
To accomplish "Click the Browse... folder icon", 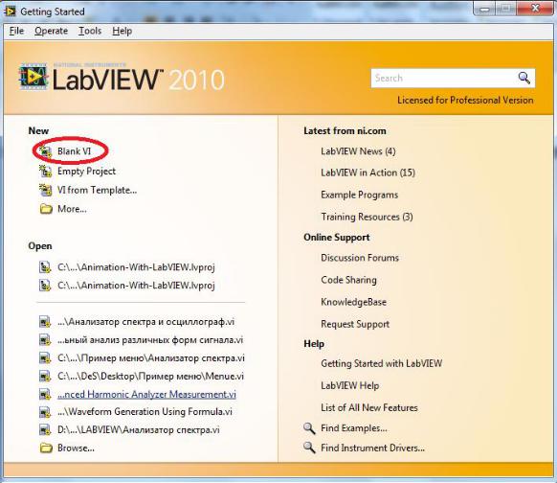I will [46, 448].
